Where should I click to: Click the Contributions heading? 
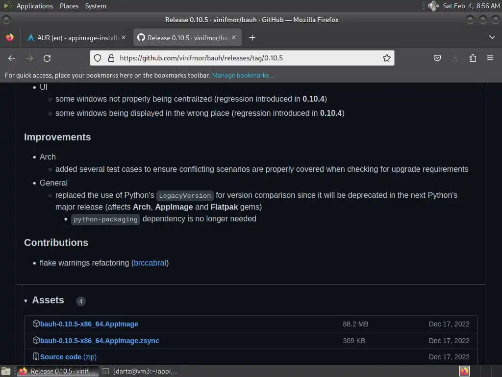coord(56,242)
